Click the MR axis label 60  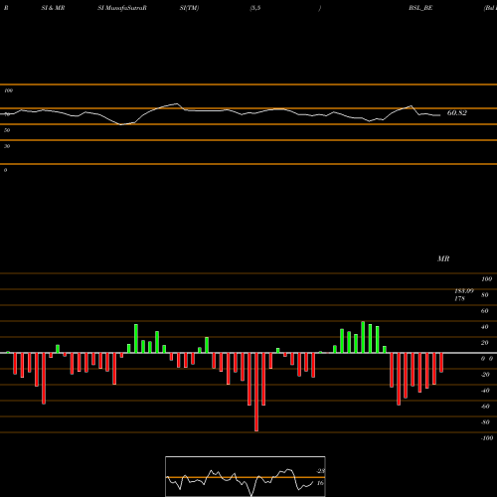tap(485, 311)
